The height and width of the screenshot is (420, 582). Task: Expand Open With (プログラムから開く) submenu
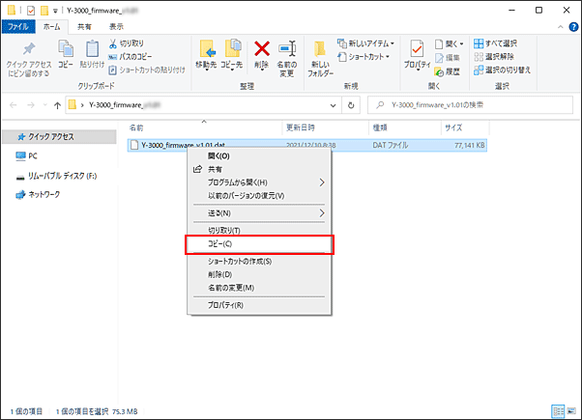(256, 182)
